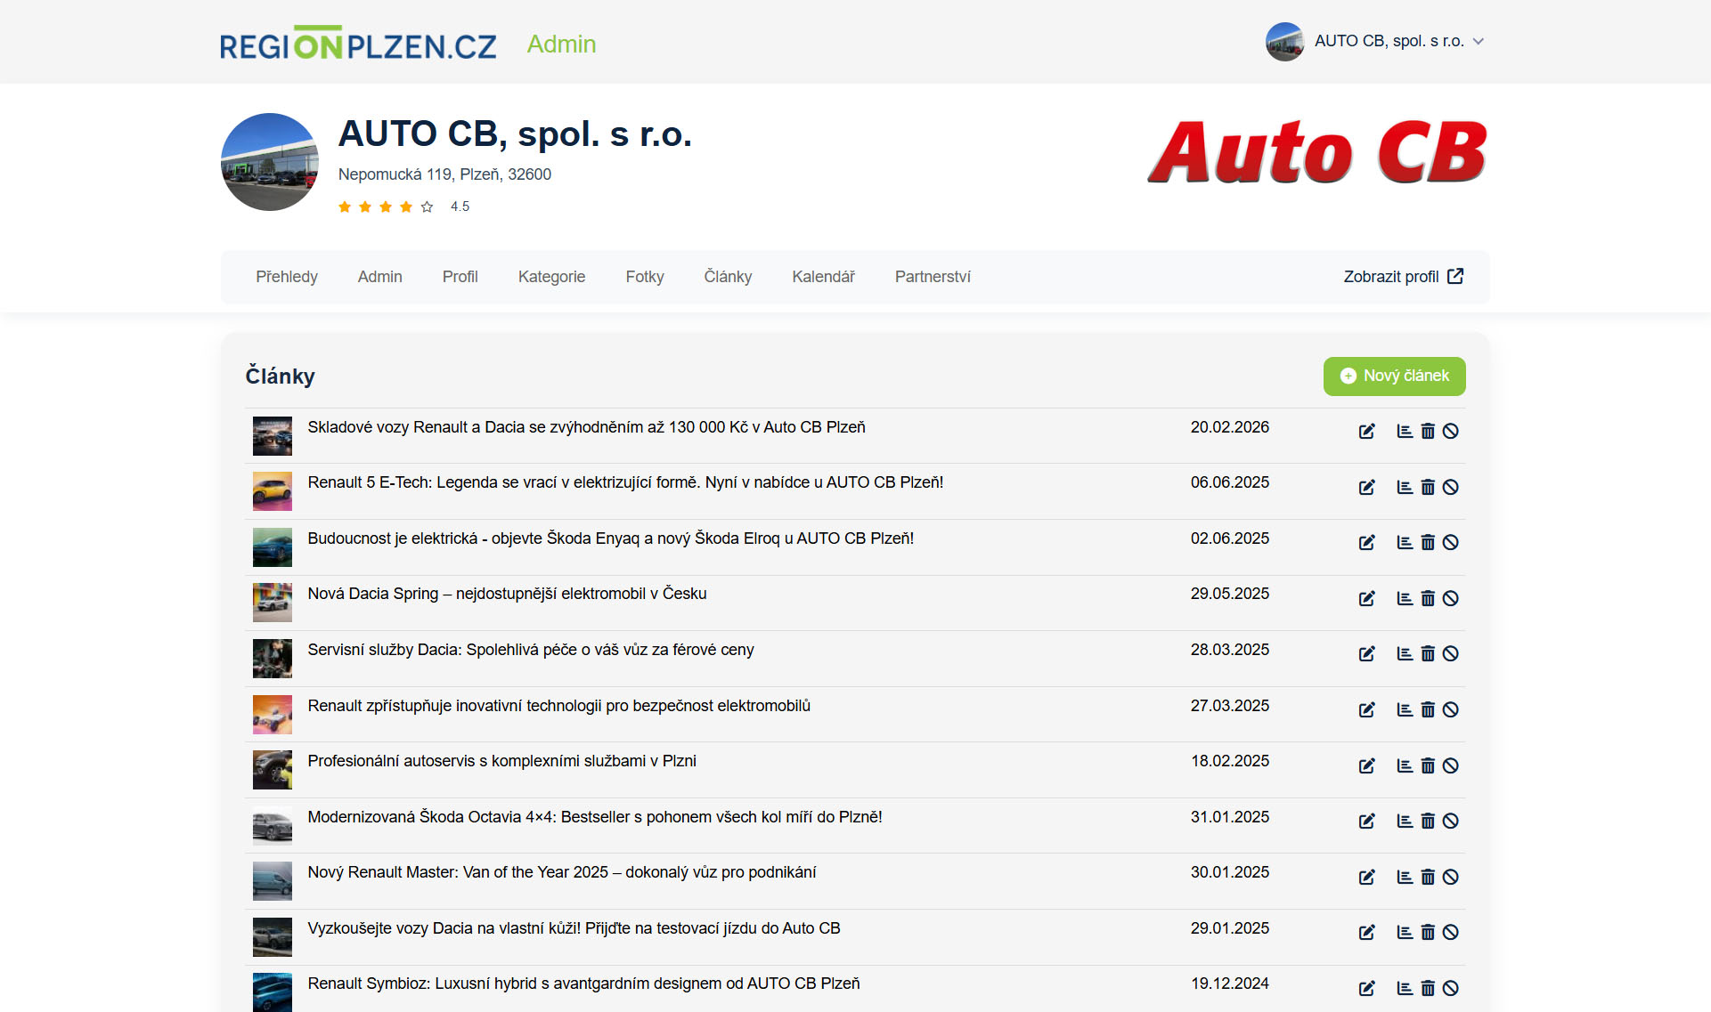Delete the Skladové vozy Renault a Dacia article
Screen dimensions: 1711x1012
[x=1428, y=432]
